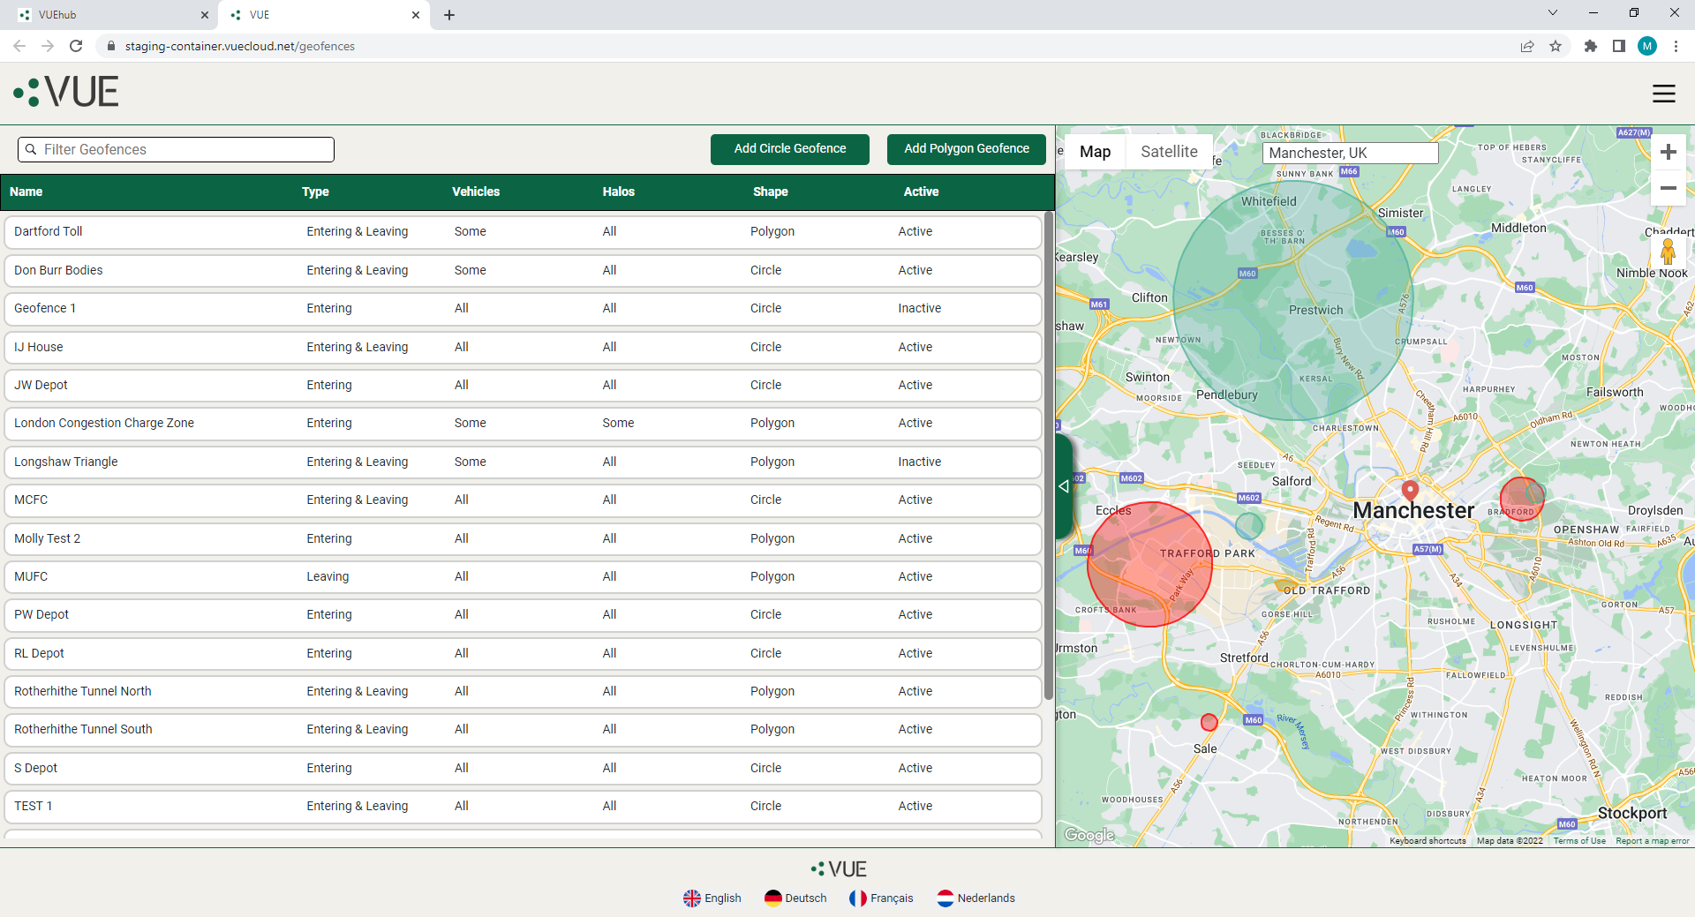Click the large green geofence circle over Prestwich
1695x917 pixels.
(x=1293, y=300)
